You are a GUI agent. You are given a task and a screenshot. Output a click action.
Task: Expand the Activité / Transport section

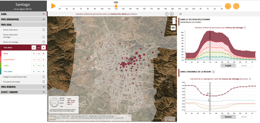[x=24, y=92]
